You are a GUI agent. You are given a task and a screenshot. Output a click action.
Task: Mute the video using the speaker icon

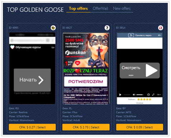(134, 95)
